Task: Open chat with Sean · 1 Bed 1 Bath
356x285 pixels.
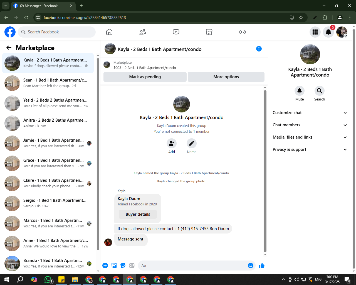Action: [x=48, y=83]
